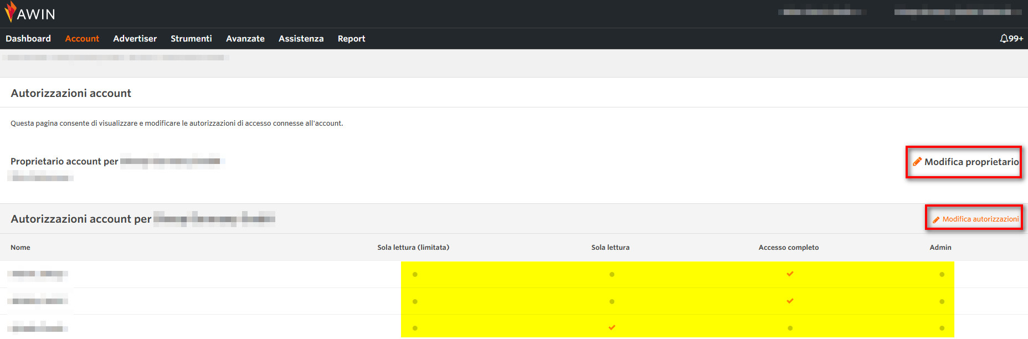Click first row's Accesso completo checkmark
1028x339 pixels.
pos(790,274)
